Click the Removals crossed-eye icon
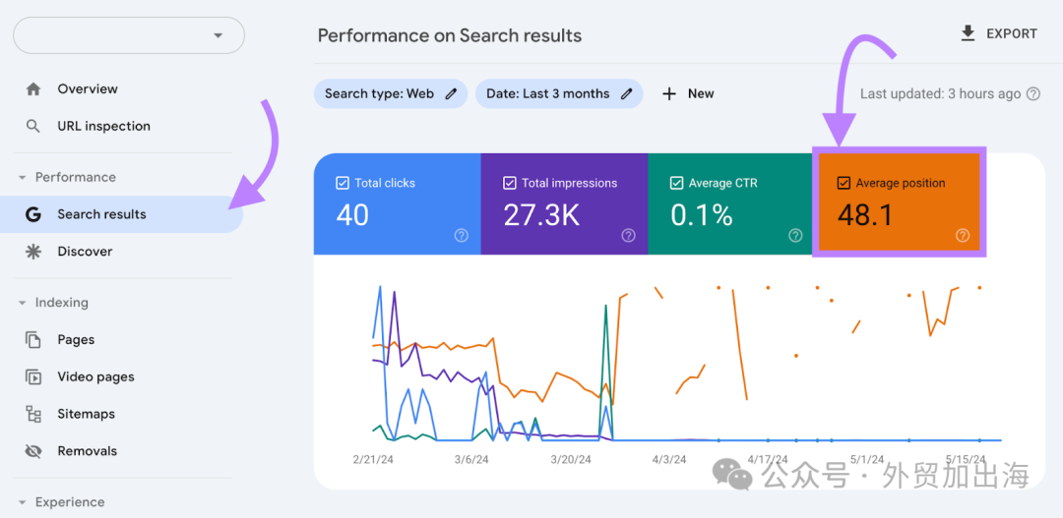 (32, 451)
